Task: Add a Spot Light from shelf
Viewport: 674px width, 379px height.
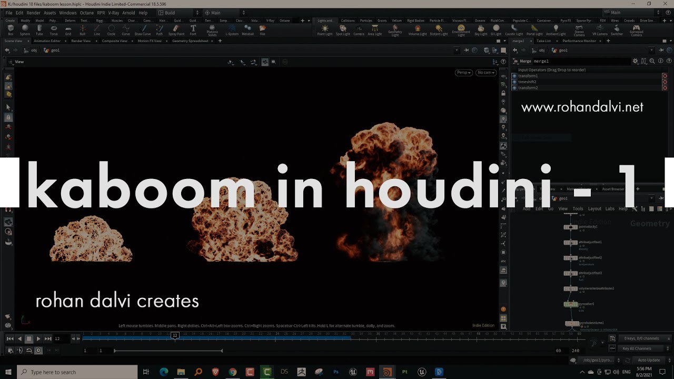Action: pyautogui.click(x=343, y=30)
